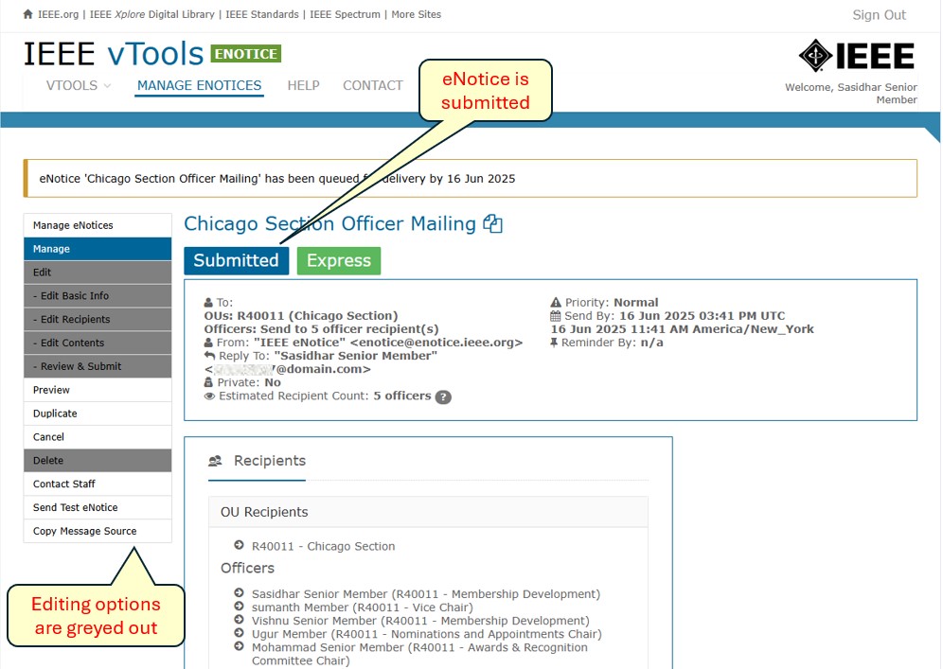Click the green ENOTICE badge in the header

(x=246, y=54)
